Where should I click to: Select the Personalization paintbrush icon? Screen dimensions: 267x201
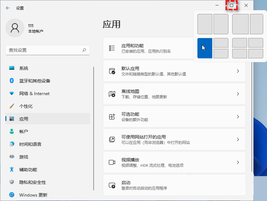pos(12,106)
